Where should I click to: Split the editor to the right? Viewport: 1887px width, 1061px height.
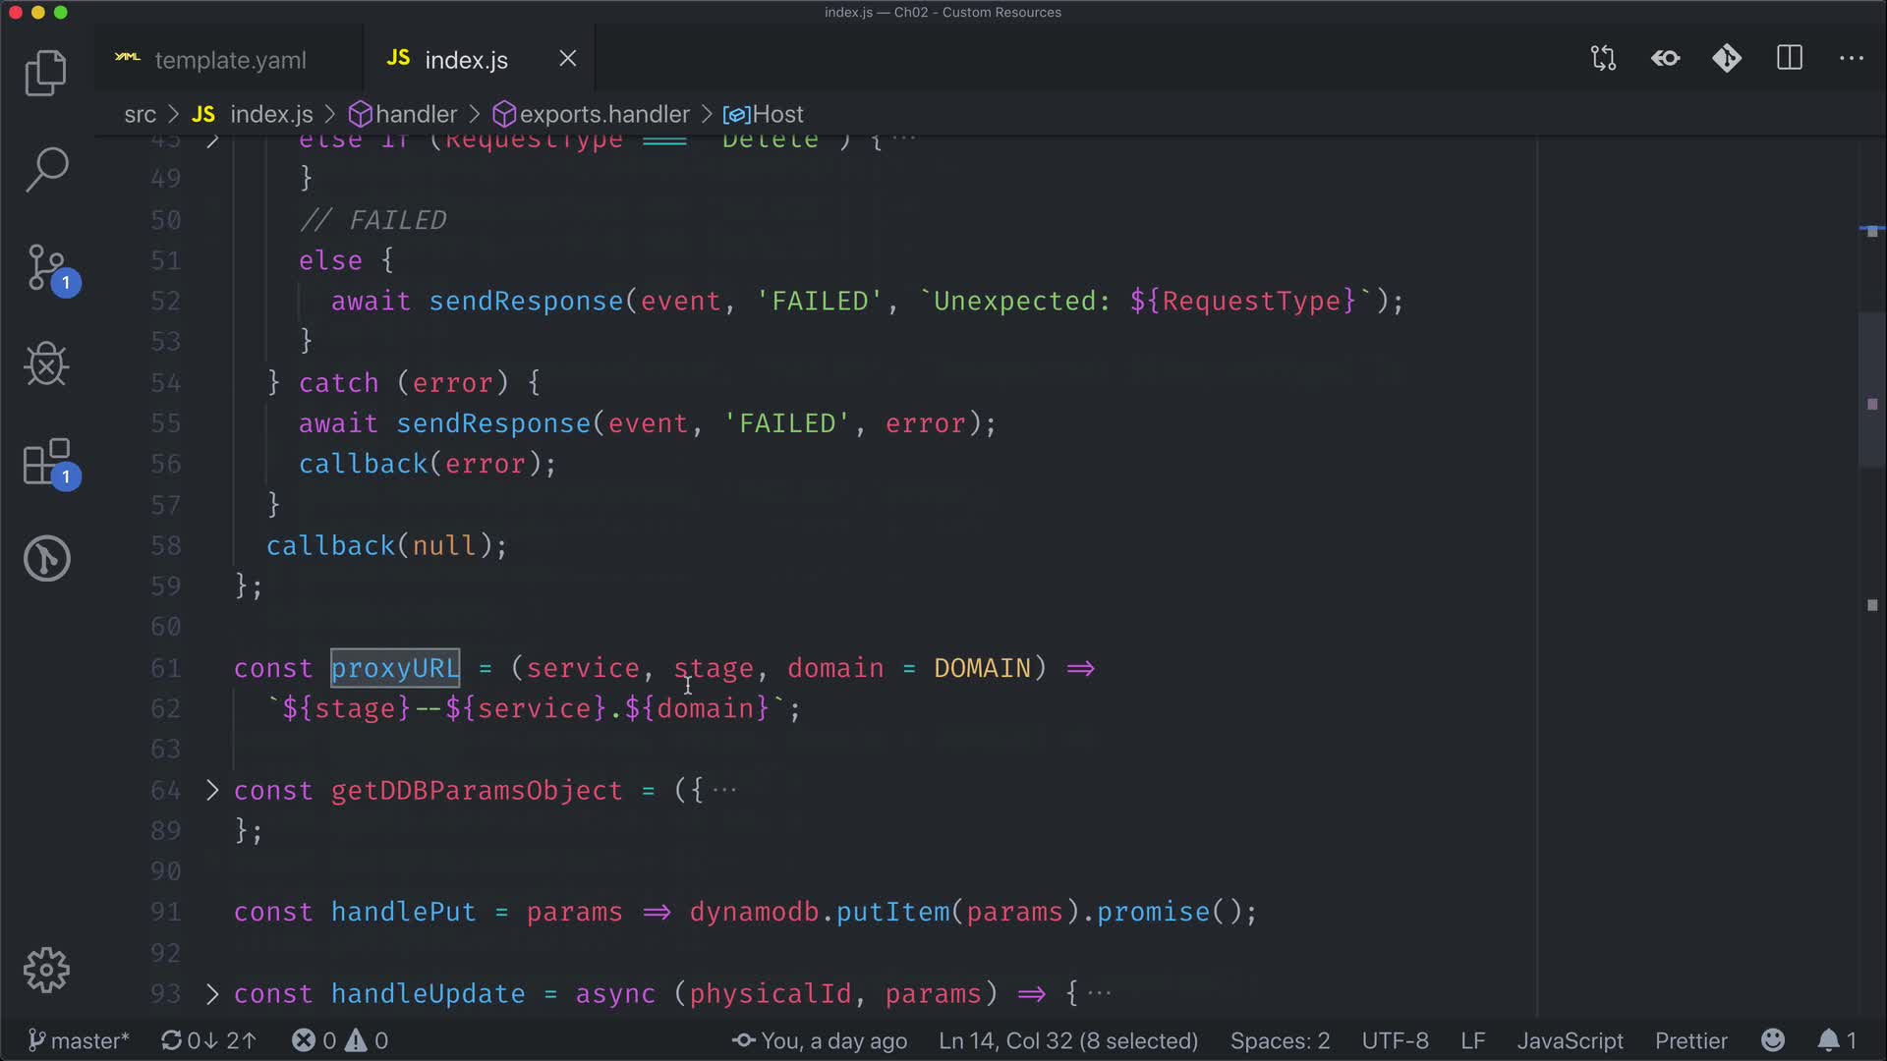(x=1790, y=59)
